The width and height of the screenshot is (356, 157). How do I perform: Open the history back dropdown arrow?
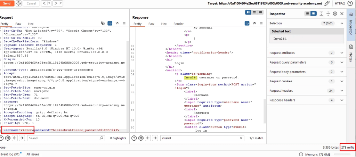[49, 3]
